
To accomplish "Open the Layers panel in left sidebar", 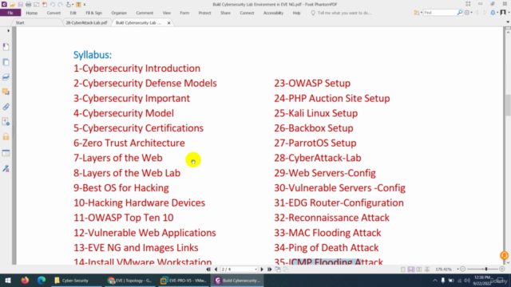I will pos(6,77).
